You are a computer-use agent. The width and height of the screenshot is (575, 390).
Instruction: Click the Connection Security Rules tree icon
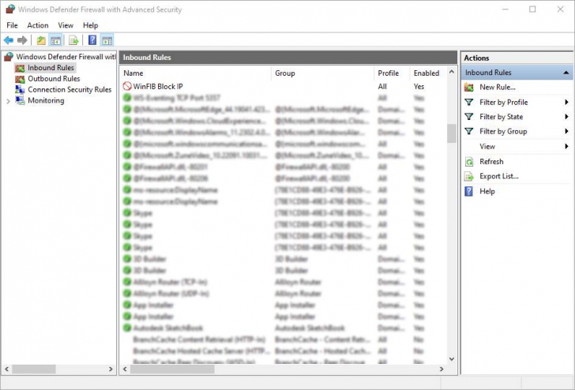[20, 90]
